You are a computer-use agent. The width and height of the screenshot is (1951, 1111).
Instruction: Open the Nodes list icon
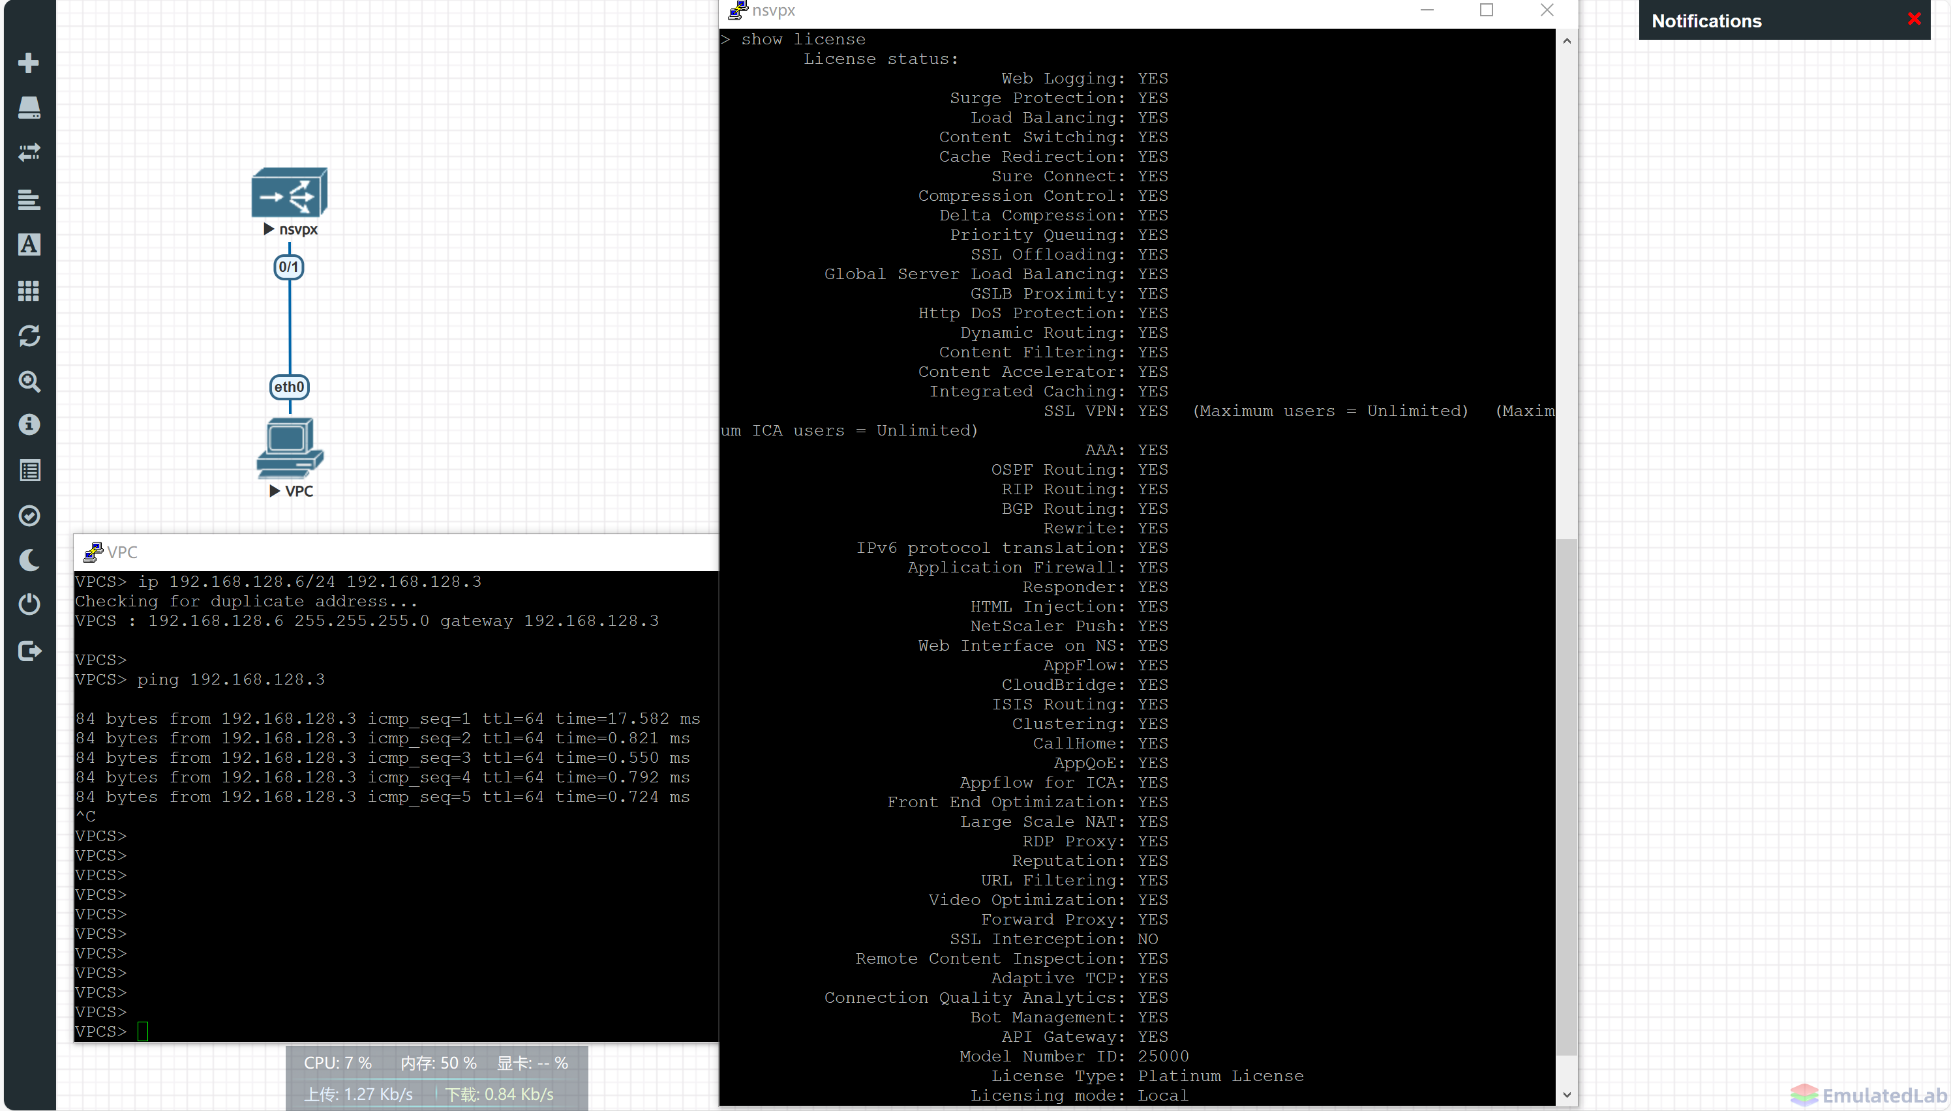(x=29, y=108)
